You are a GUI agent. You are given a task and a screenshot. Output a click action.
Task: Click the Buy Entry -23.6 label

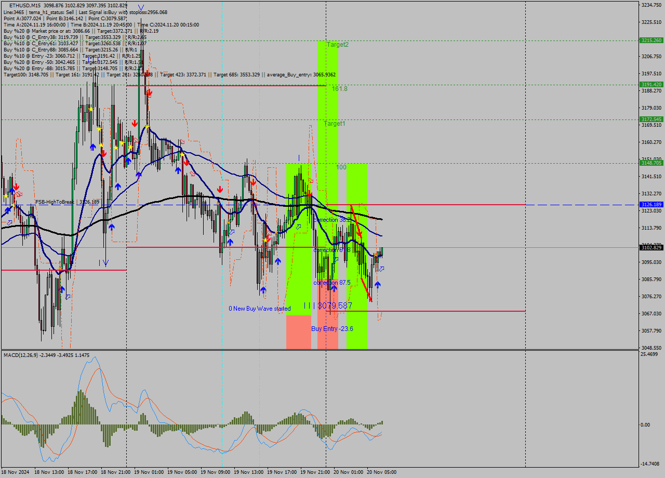tap(332, 329)
